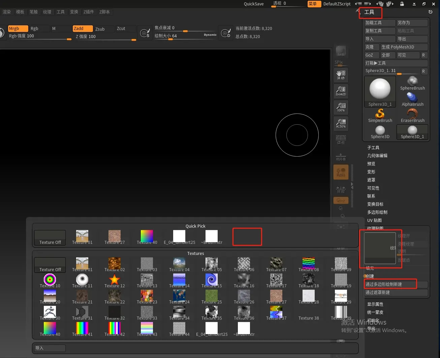440x358 pixels.
Task: Toggle 透视 perspective in right shelf
Action: pos(341,139)
